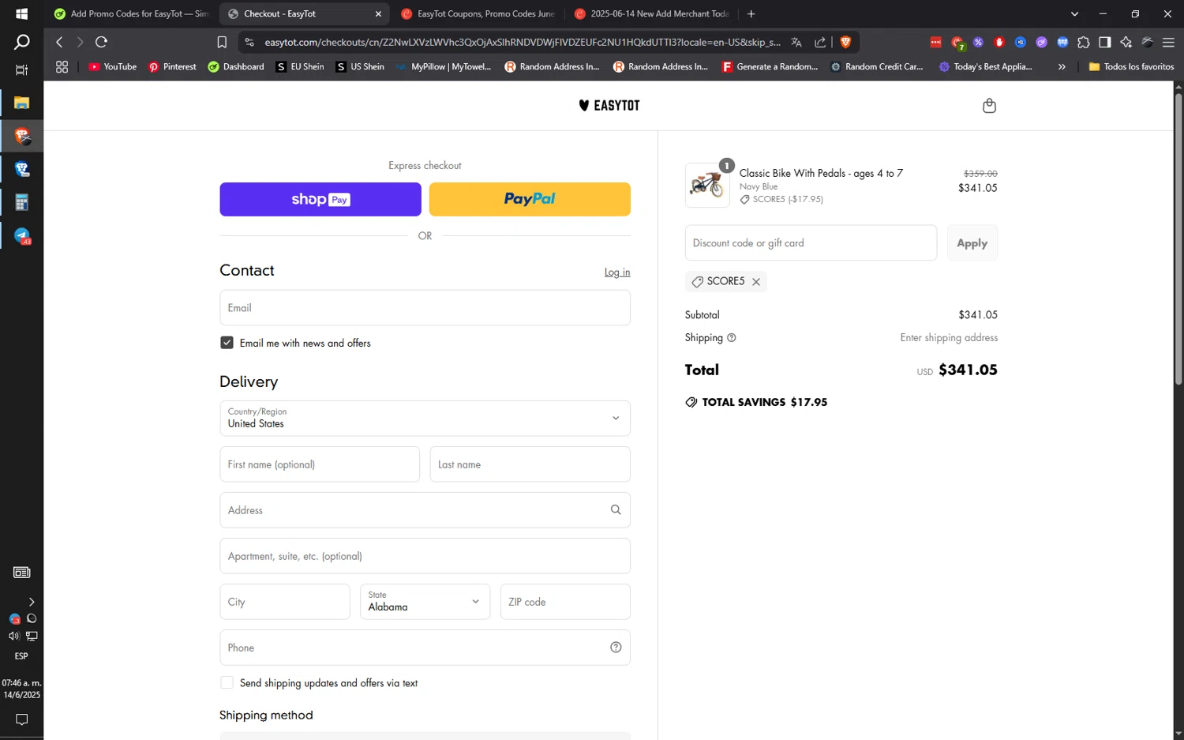Open the Calculator taskbar app
This screenshot has height=740, width=1184.
21,203
